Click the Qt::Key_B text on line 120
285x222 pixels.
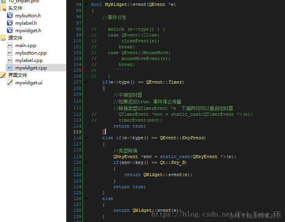(173, 162)
